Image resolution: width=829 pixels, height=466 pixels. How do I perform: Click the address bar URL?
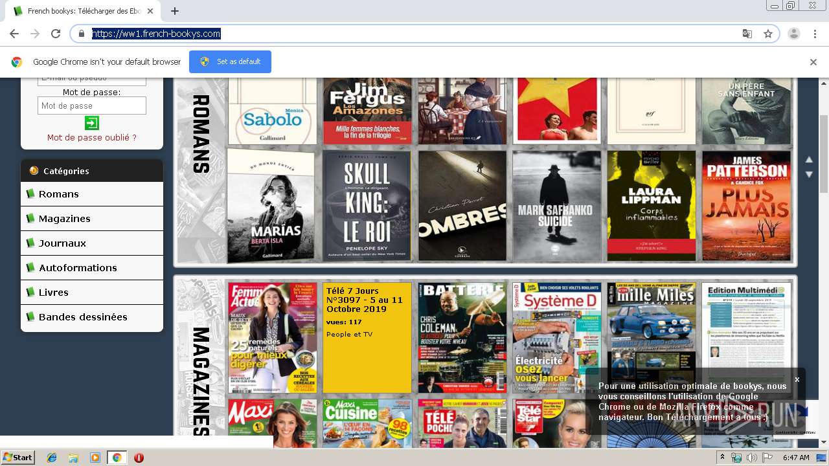[x=156, y=34]
